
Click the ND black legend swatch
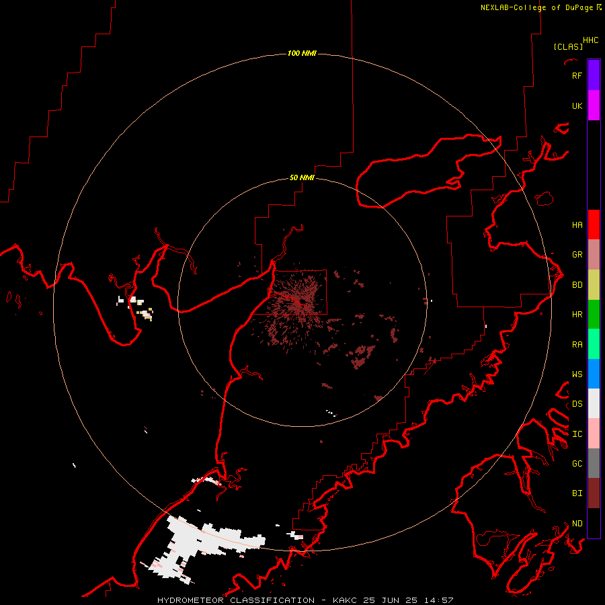594,523
